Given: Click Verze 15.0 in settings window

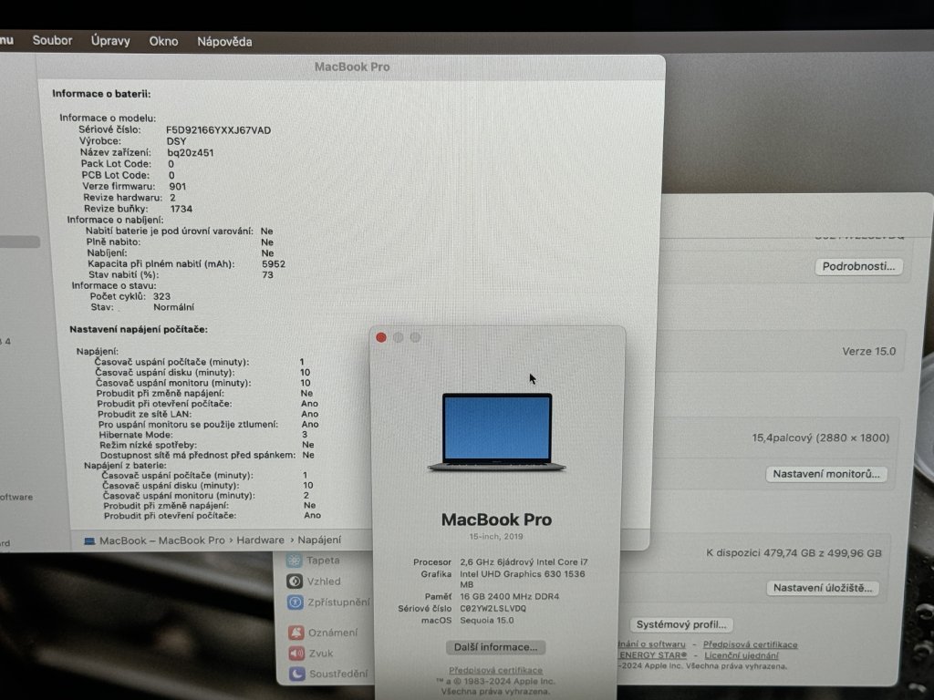Looking at the screenshot, I should [x=868, y=351].
